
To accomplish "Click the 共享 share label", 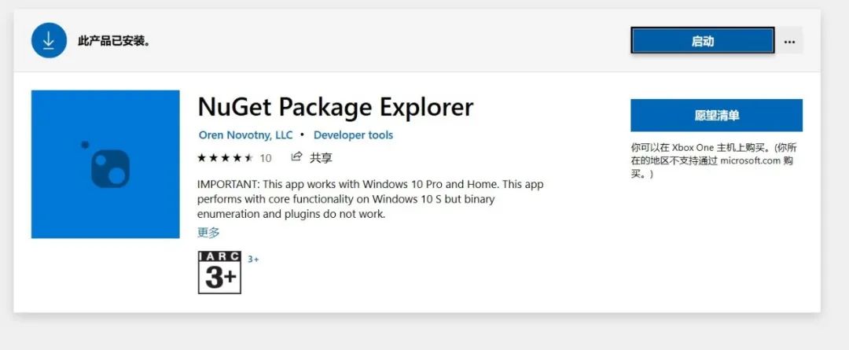I will pos(321,157).
